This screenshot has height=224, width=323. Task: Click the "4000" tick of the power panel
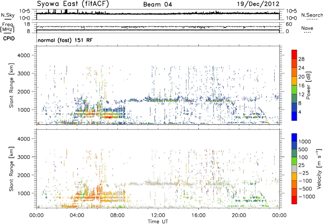click(24, 55)
